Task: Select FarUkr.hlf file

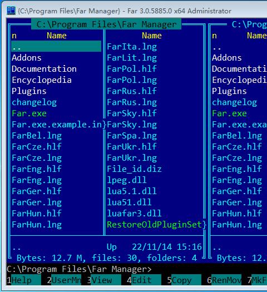Action: tap(132, 147)
